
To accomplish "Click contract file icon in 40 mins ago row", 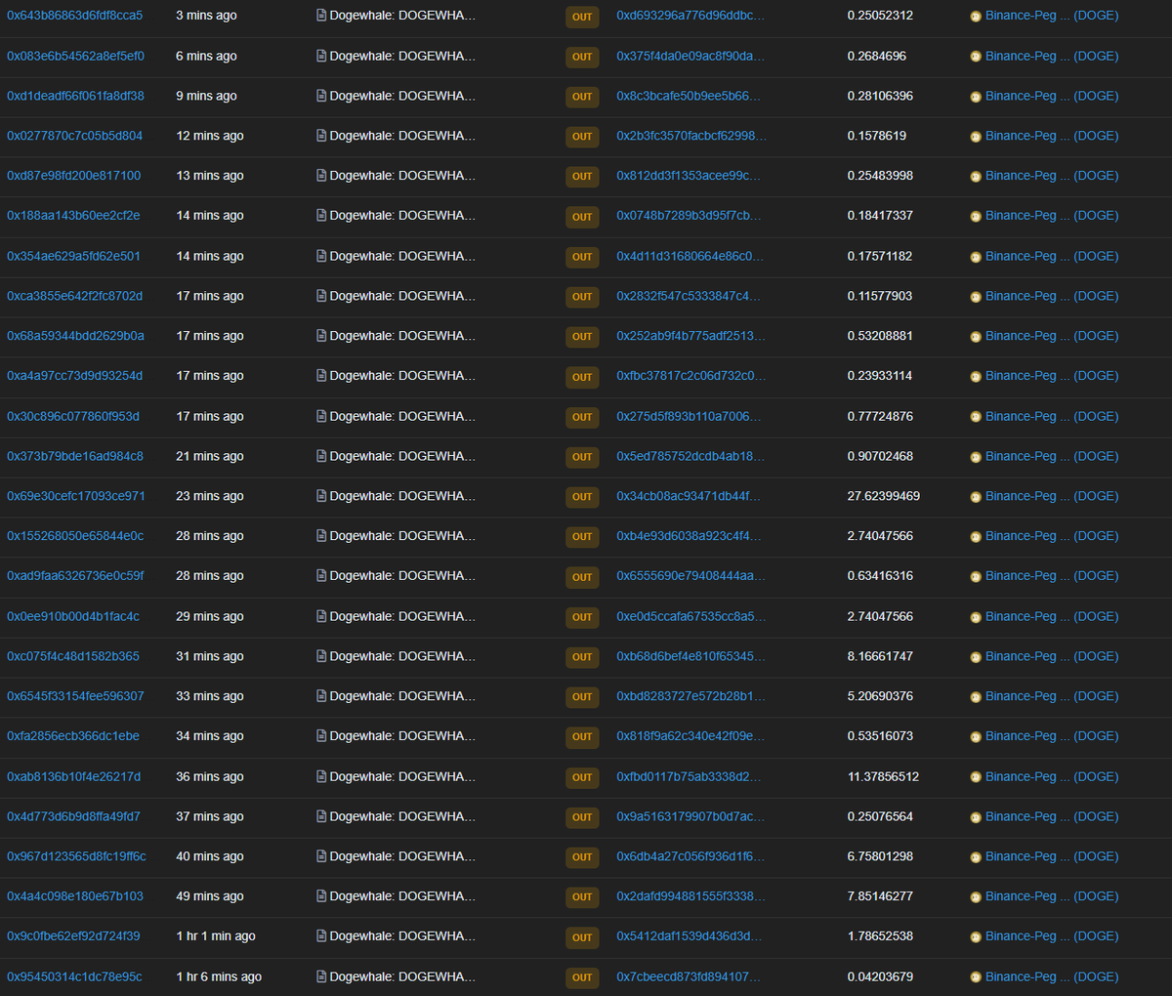I will [x=321, y=856].
